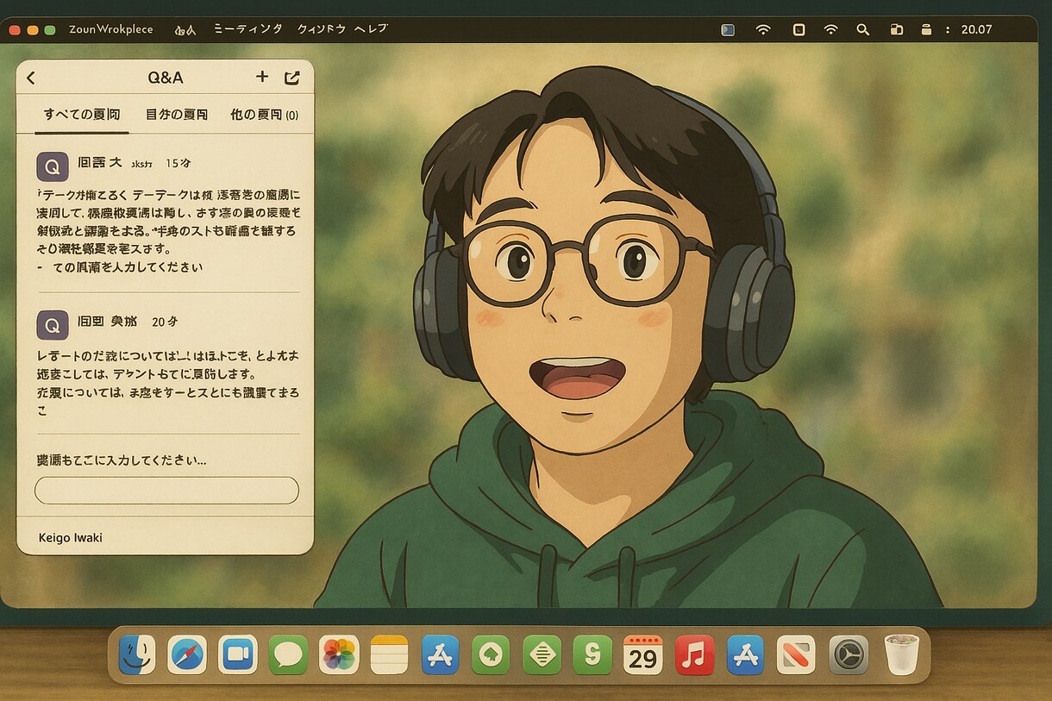Screen dimensions: 1052x701
Task: Open the green diamond-lines app in dock
Action: 542,654
